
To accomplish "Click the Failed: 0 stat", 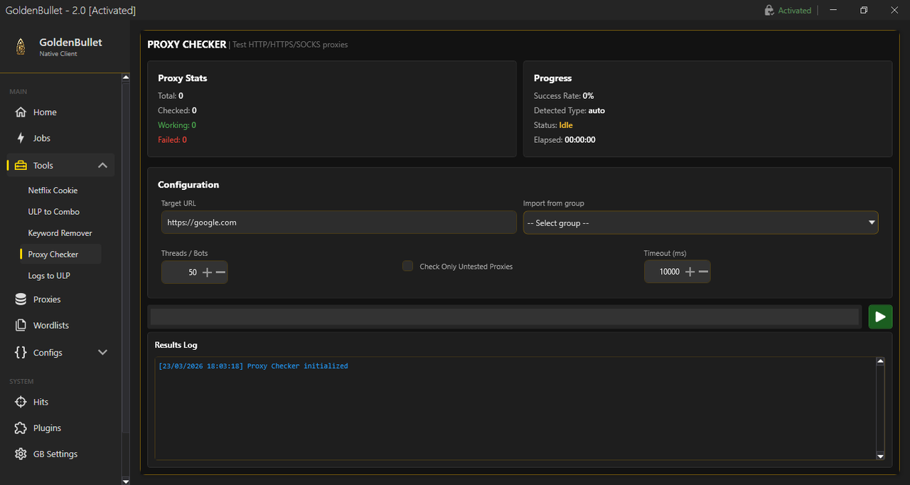I will [x=172, y=140].
